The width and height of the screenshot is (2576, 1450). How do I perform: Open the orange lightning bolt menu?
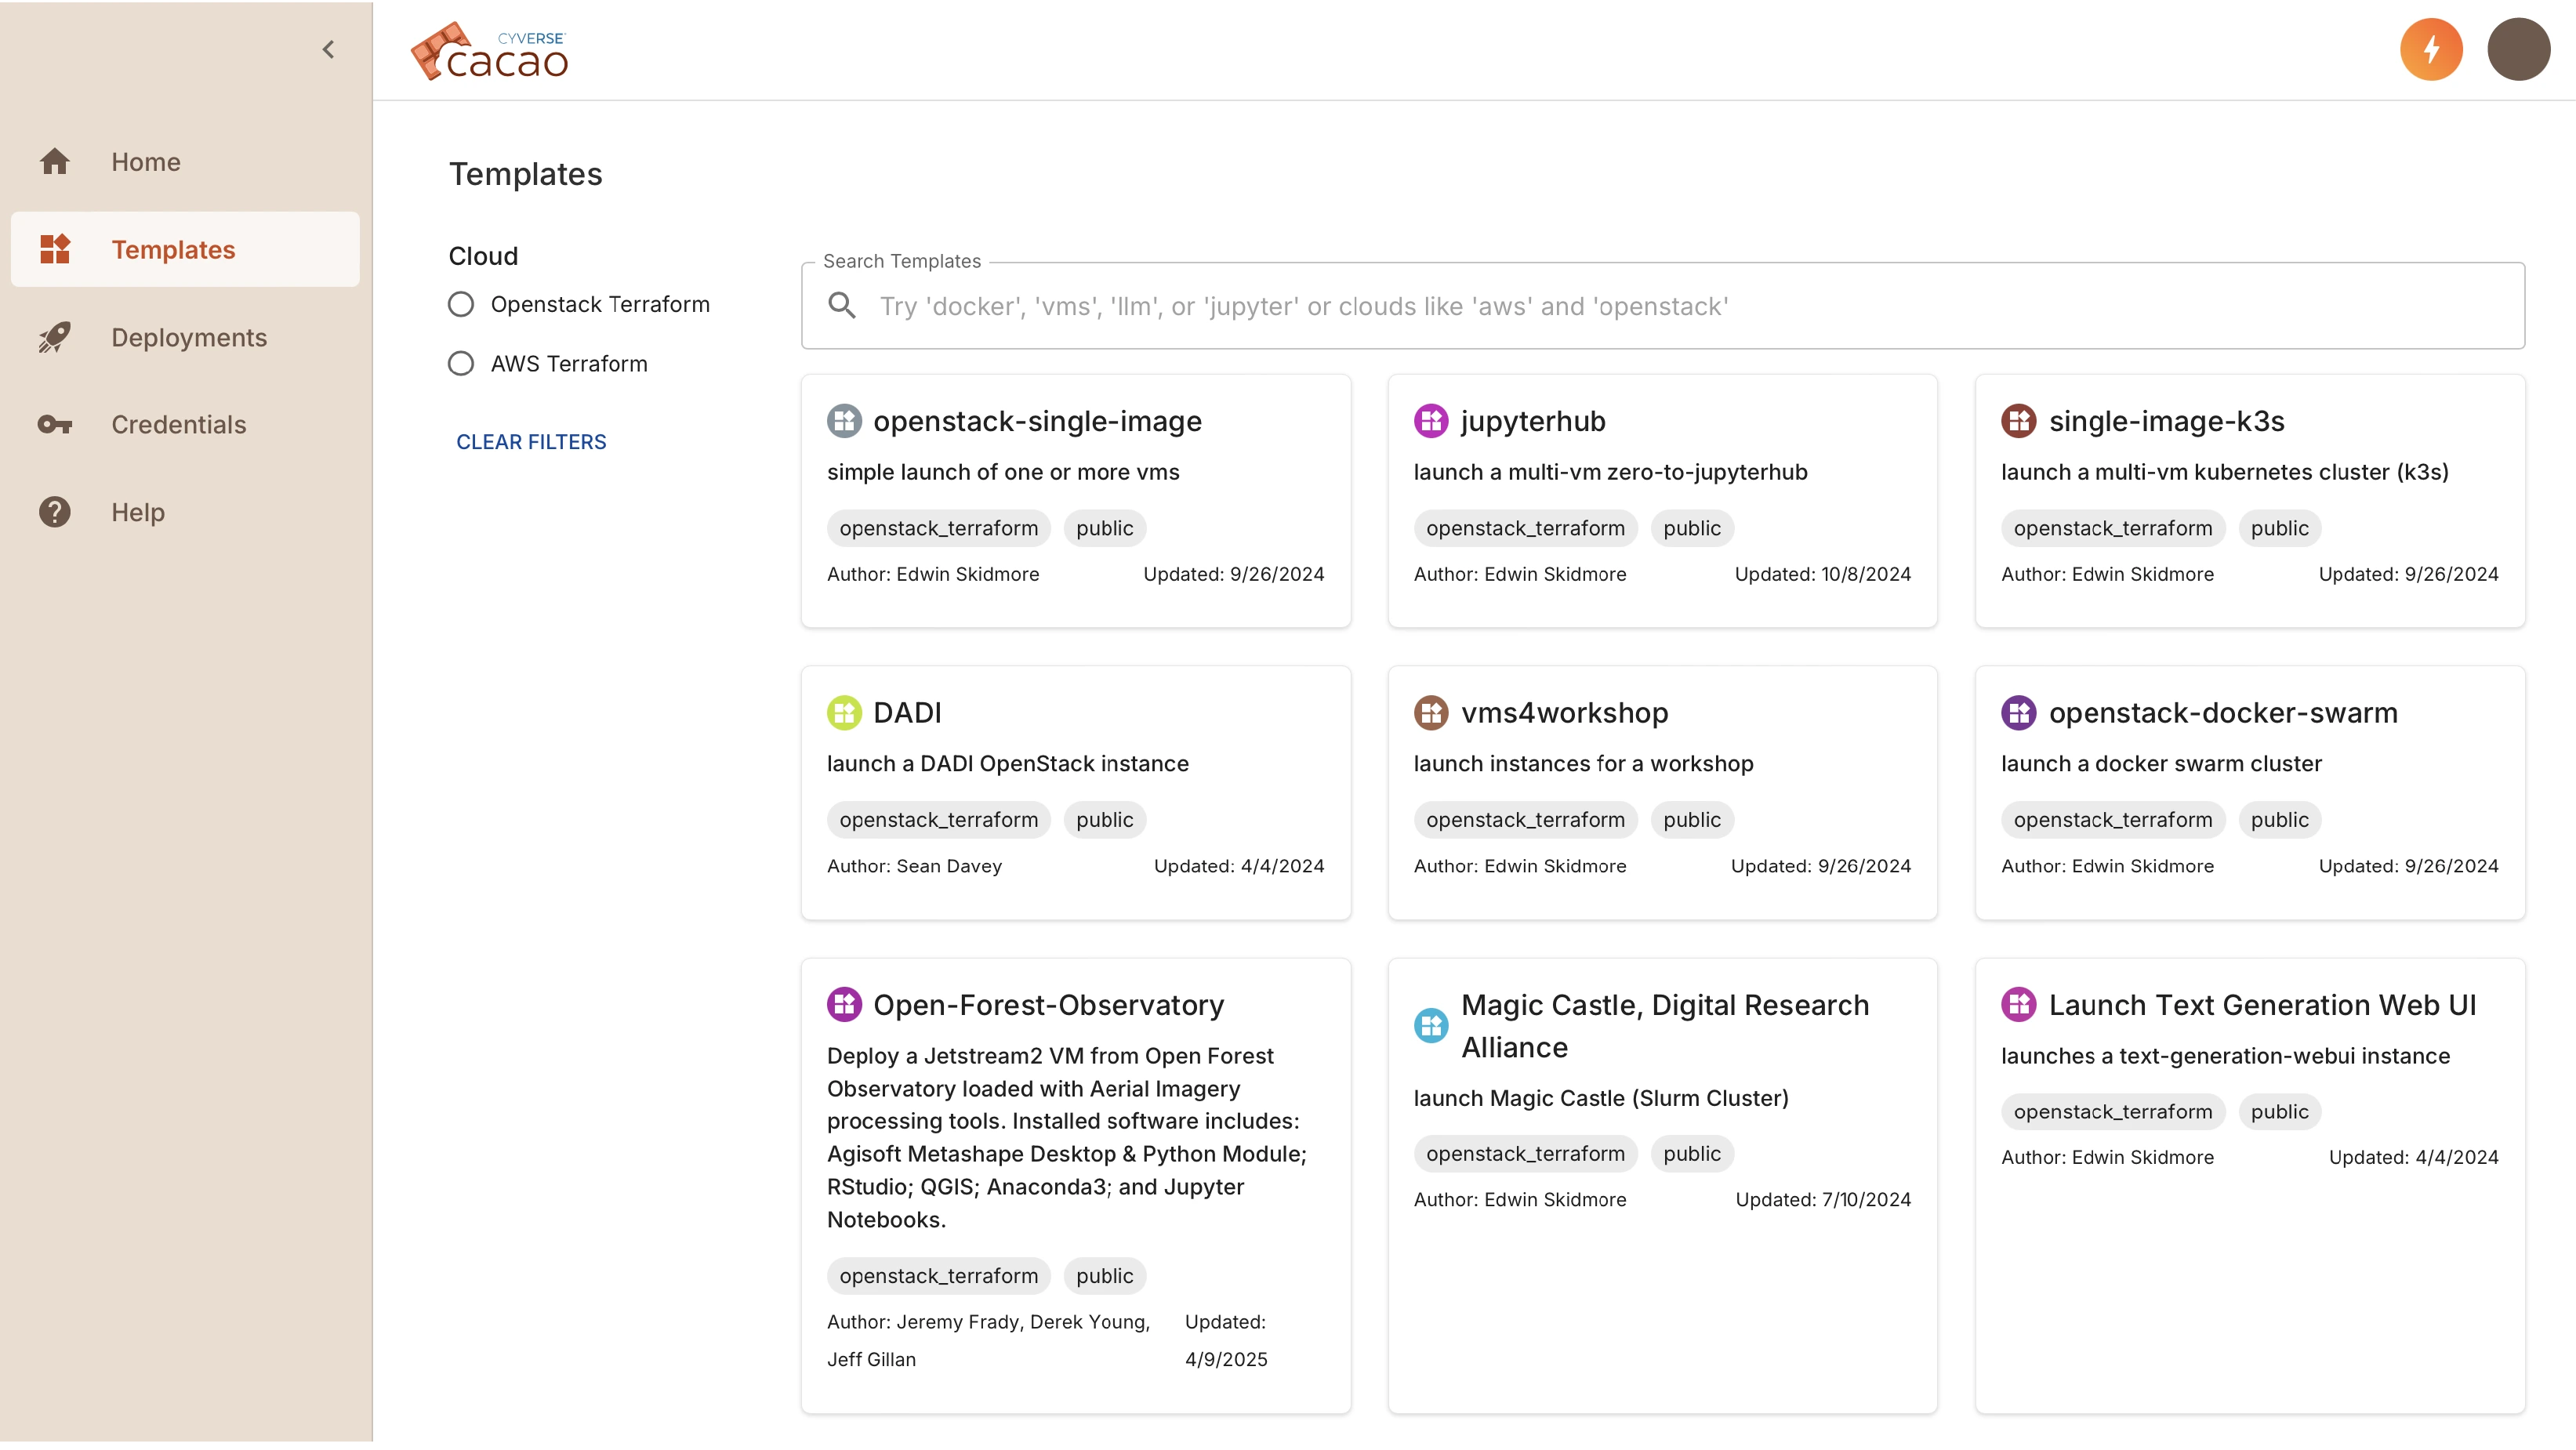click(x=2430, y=49)
